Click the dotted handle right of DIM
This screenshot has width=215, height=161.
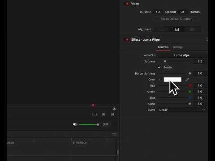pos(115,124)
